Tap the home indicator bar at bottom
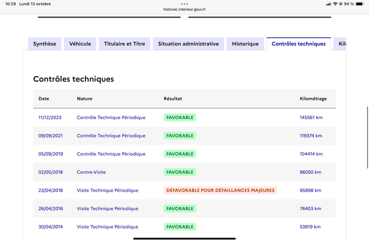369x242 pixels. click(184, 238)
